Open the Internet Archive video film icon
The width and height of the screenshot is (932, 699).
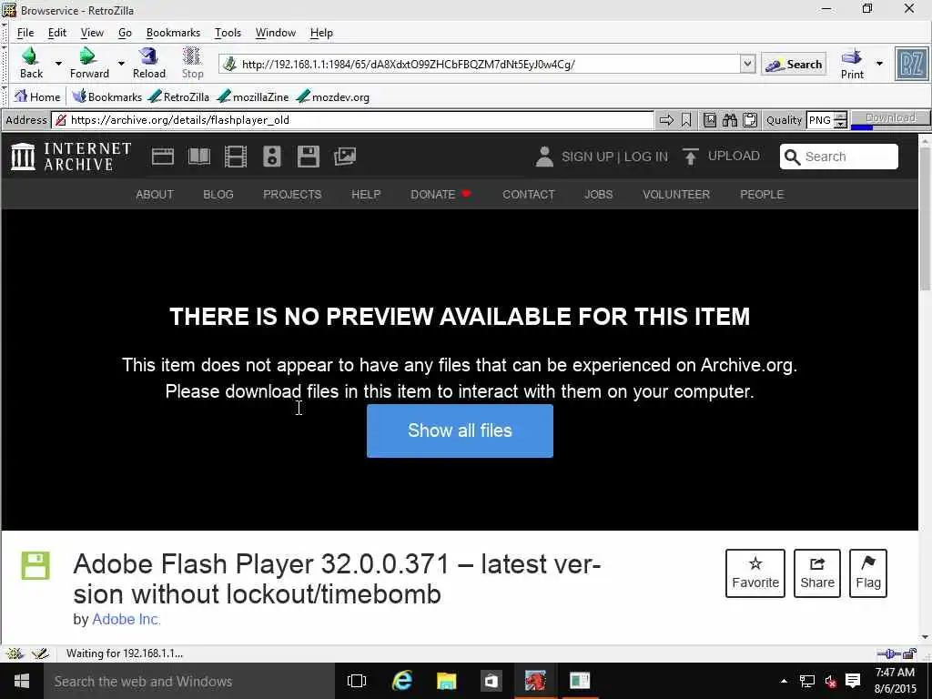click(x=236, y=157)
